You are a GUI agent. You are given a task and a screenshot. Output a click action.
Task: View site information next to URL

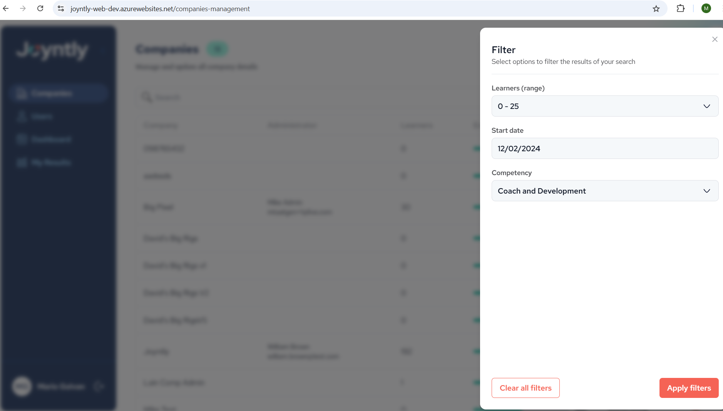coord(61,8)
